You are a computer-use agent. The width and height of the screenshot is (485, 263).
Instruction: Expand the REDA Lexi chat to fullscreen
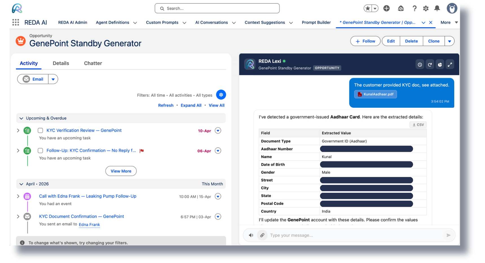point(450,64)
